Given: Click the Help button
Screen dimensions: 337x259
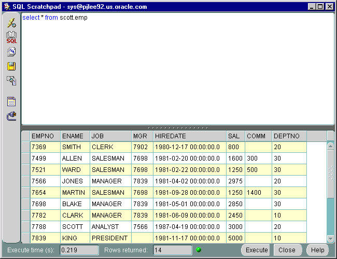Looking at the screenshot, I should 317,250.
